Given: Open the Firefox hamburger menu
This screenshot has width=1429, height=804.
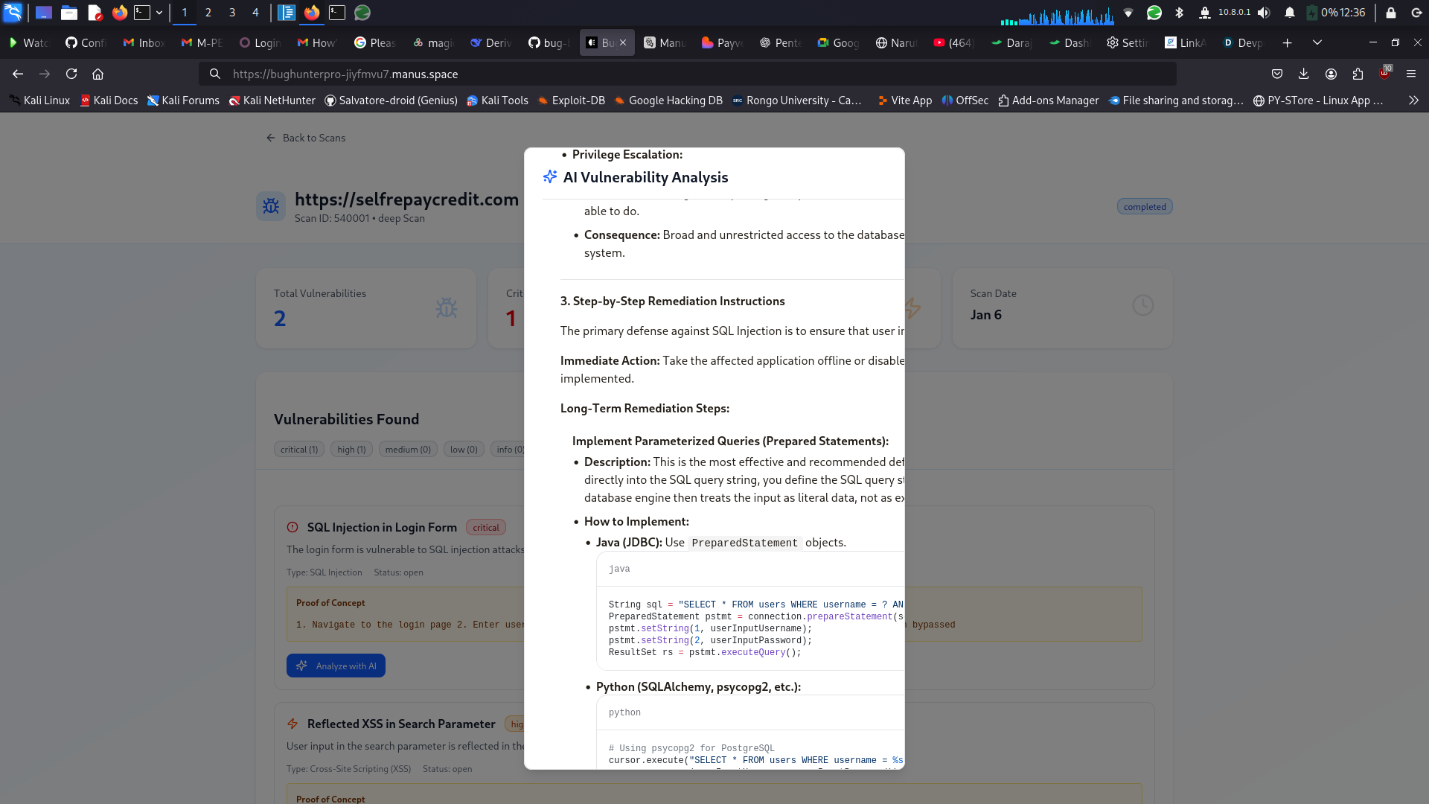Looking at the screenshot, I should click(x=1411, y=74).
